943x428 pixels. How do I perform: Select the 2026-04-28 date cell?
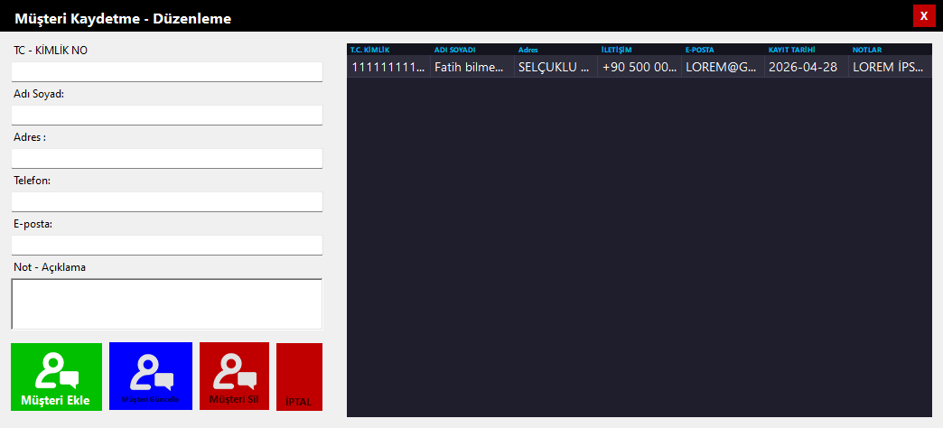tap(807, 67)
